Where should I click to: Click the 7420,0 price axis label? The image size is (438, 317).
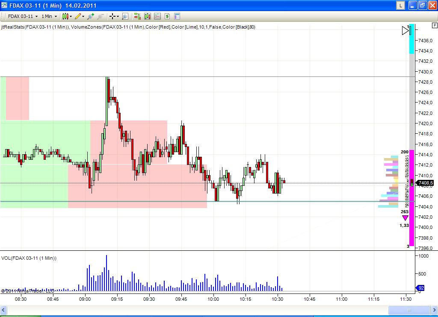[x=425, y=123]
